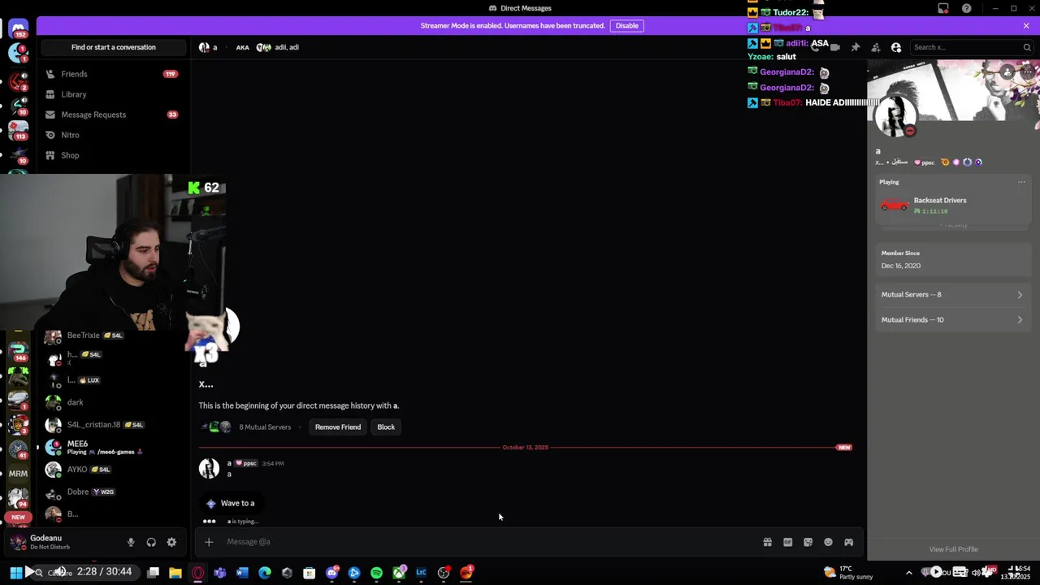Open Microsoft Edge from the taskbar
The height and width of the screenshot is (585, 1040).
click(265, 573)
